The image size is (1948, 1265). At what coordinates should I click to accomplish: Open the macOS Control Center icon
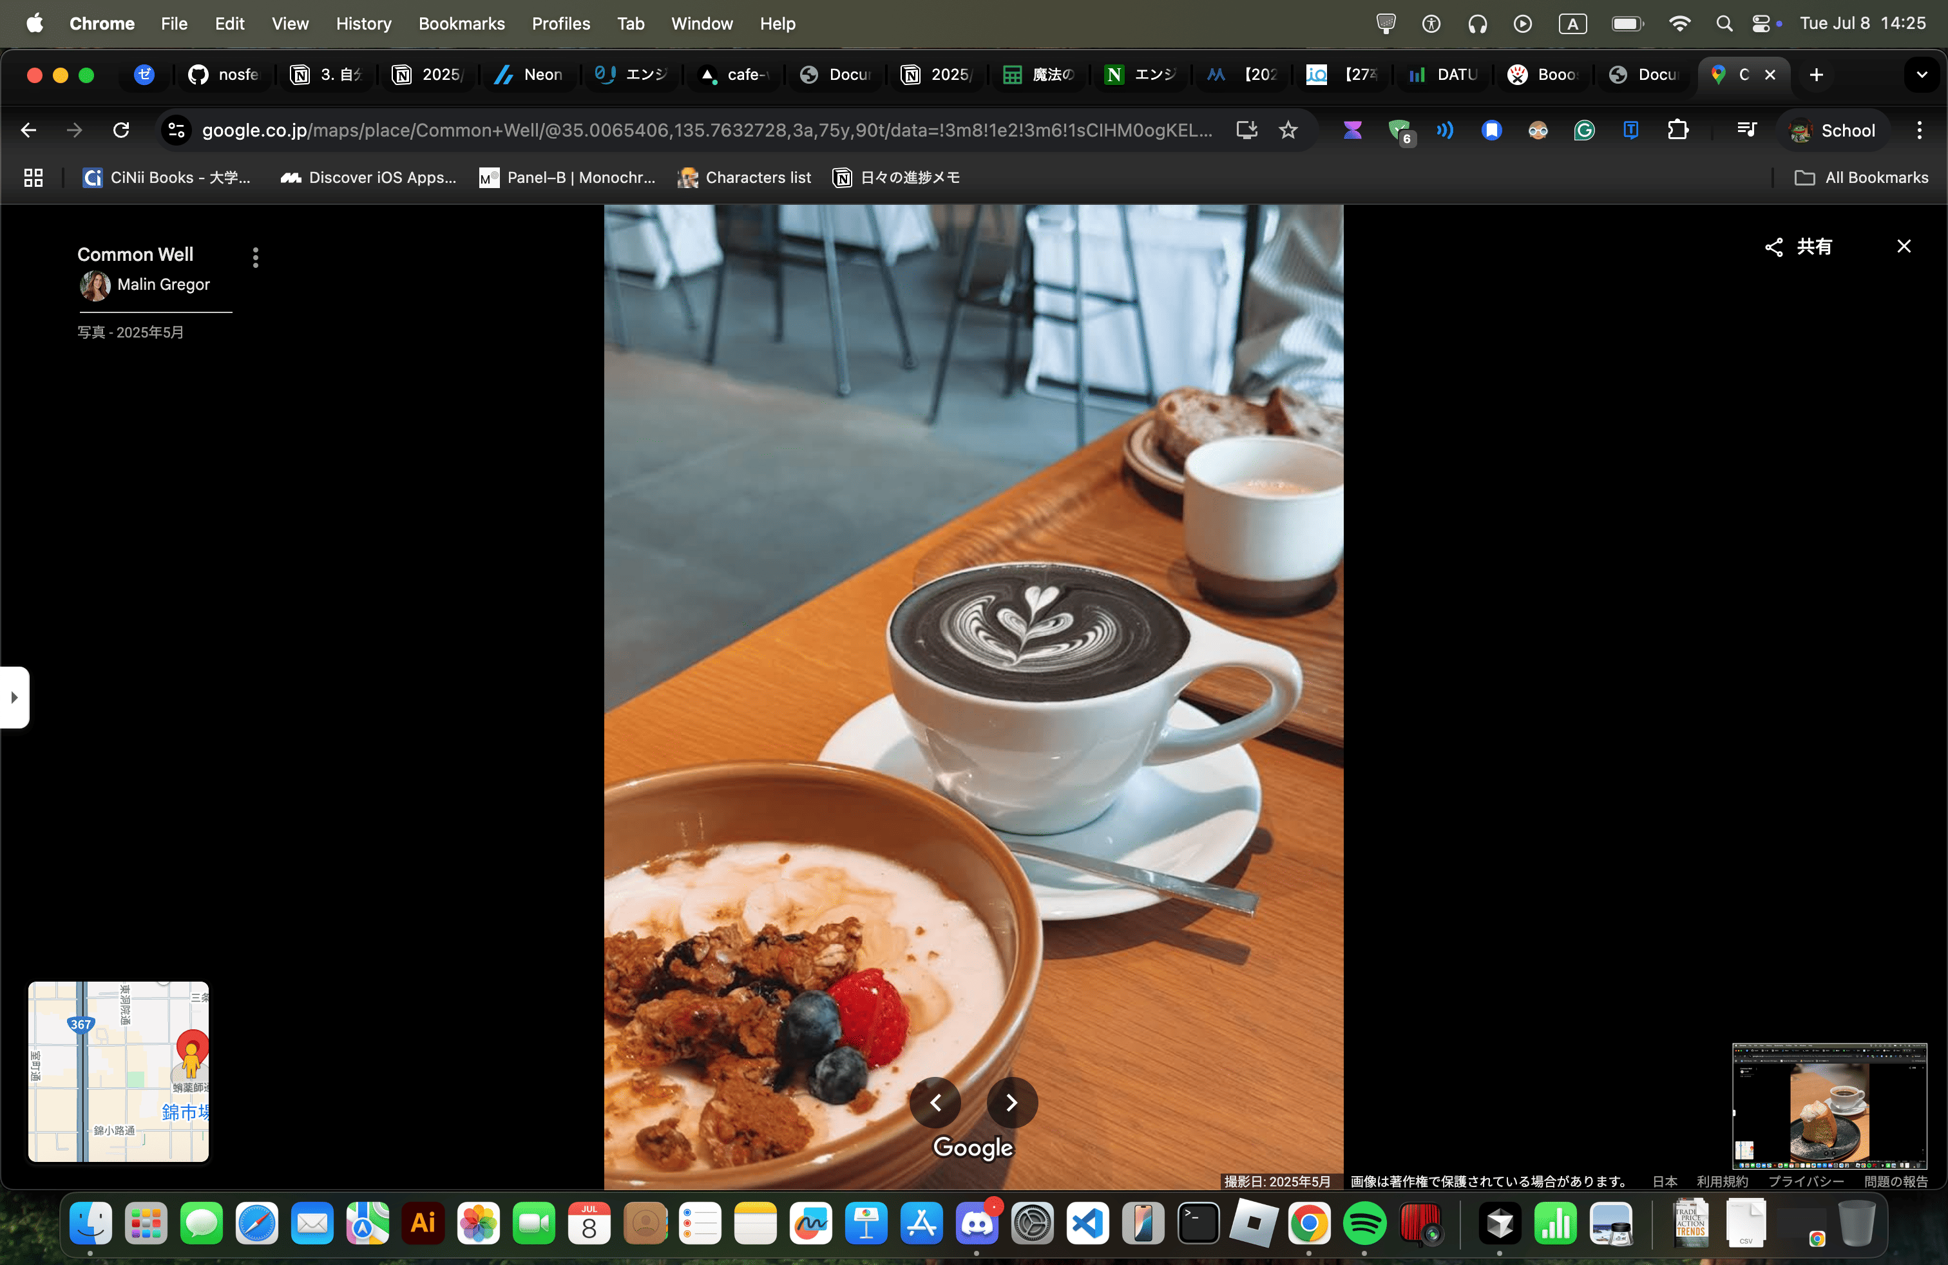(1761, 24)
